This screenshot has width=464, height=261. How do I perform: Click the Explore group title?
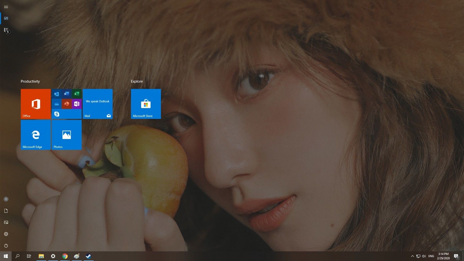point(137,81)
